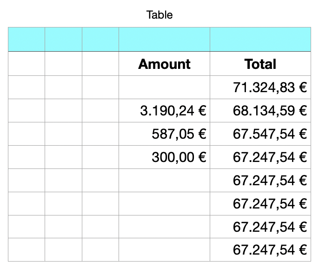Select the cyan header cell above Amount
Viewport: 319px width, 269px height.
[x=165, y=39]
